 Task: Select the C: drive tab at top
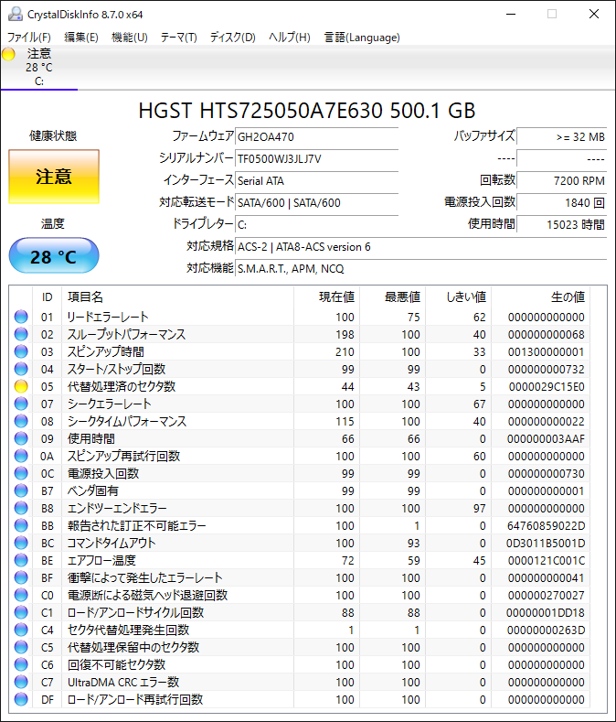tap(38, 68)
